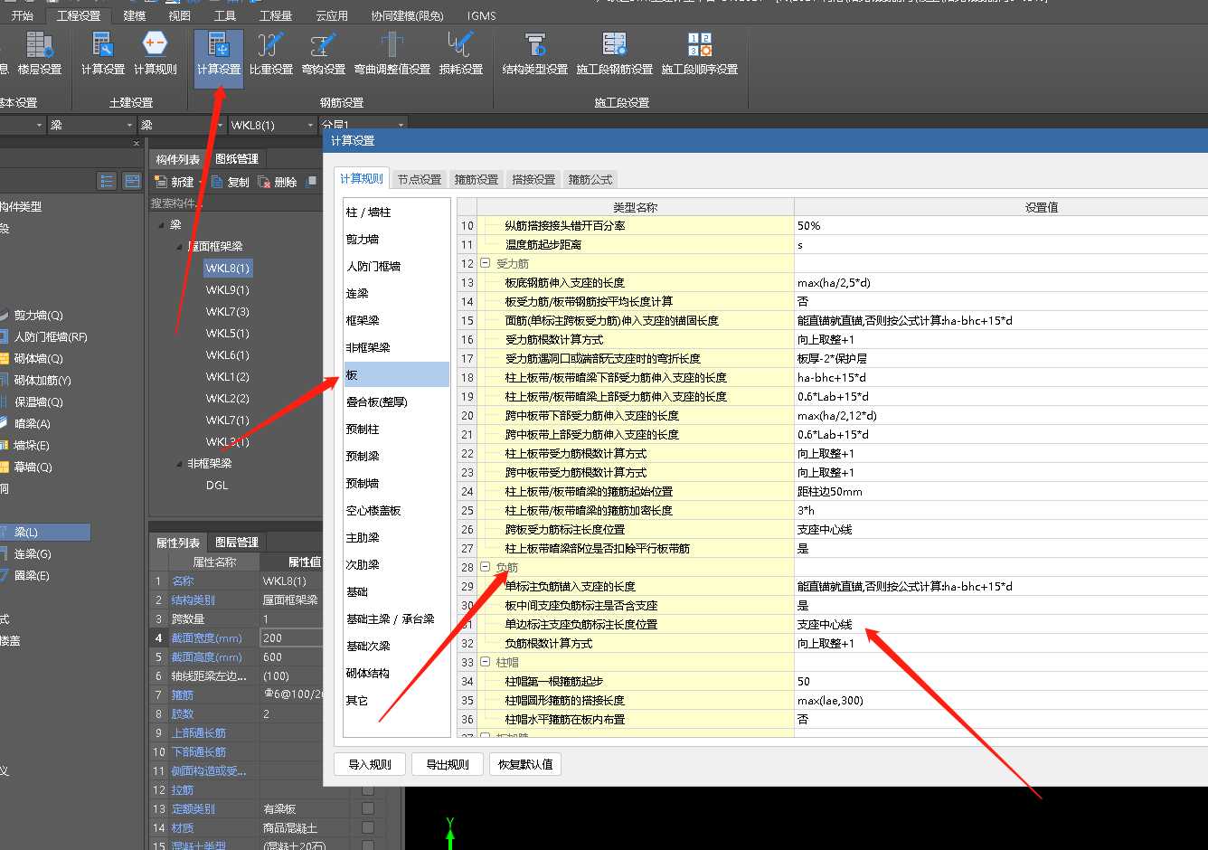Collapse the 柱帽 group in table
The height and width of the screenshot is (850, 1208).
(x=486, y=663)
